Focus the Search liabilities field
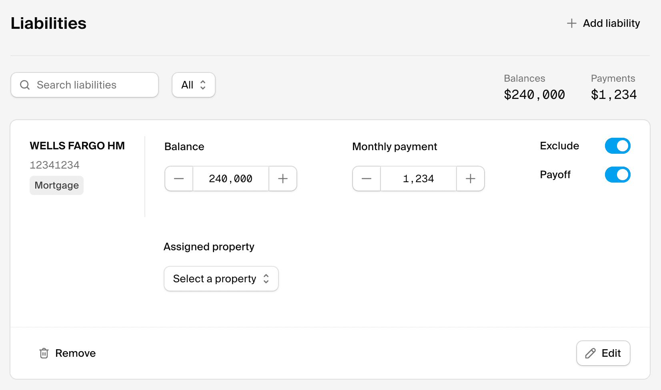 [x=92, y=85]
